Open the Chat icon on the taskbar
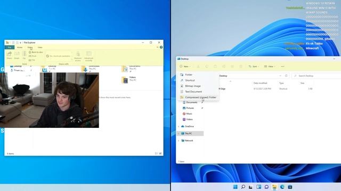Viewport: 341px width, 191px height. tap(266, 187)
